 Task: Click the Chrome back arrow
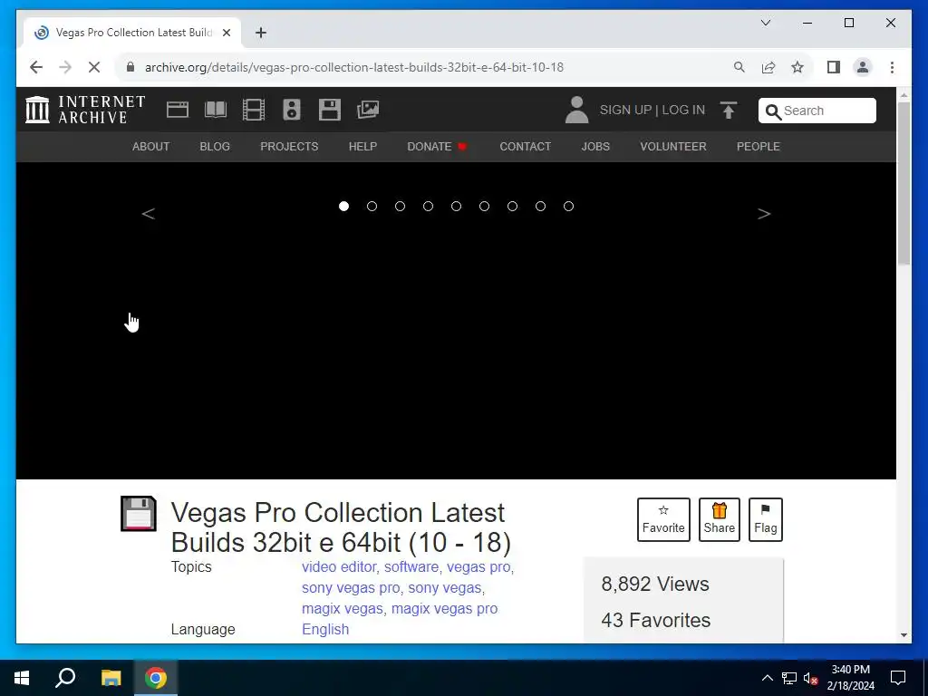pos(36,67)
